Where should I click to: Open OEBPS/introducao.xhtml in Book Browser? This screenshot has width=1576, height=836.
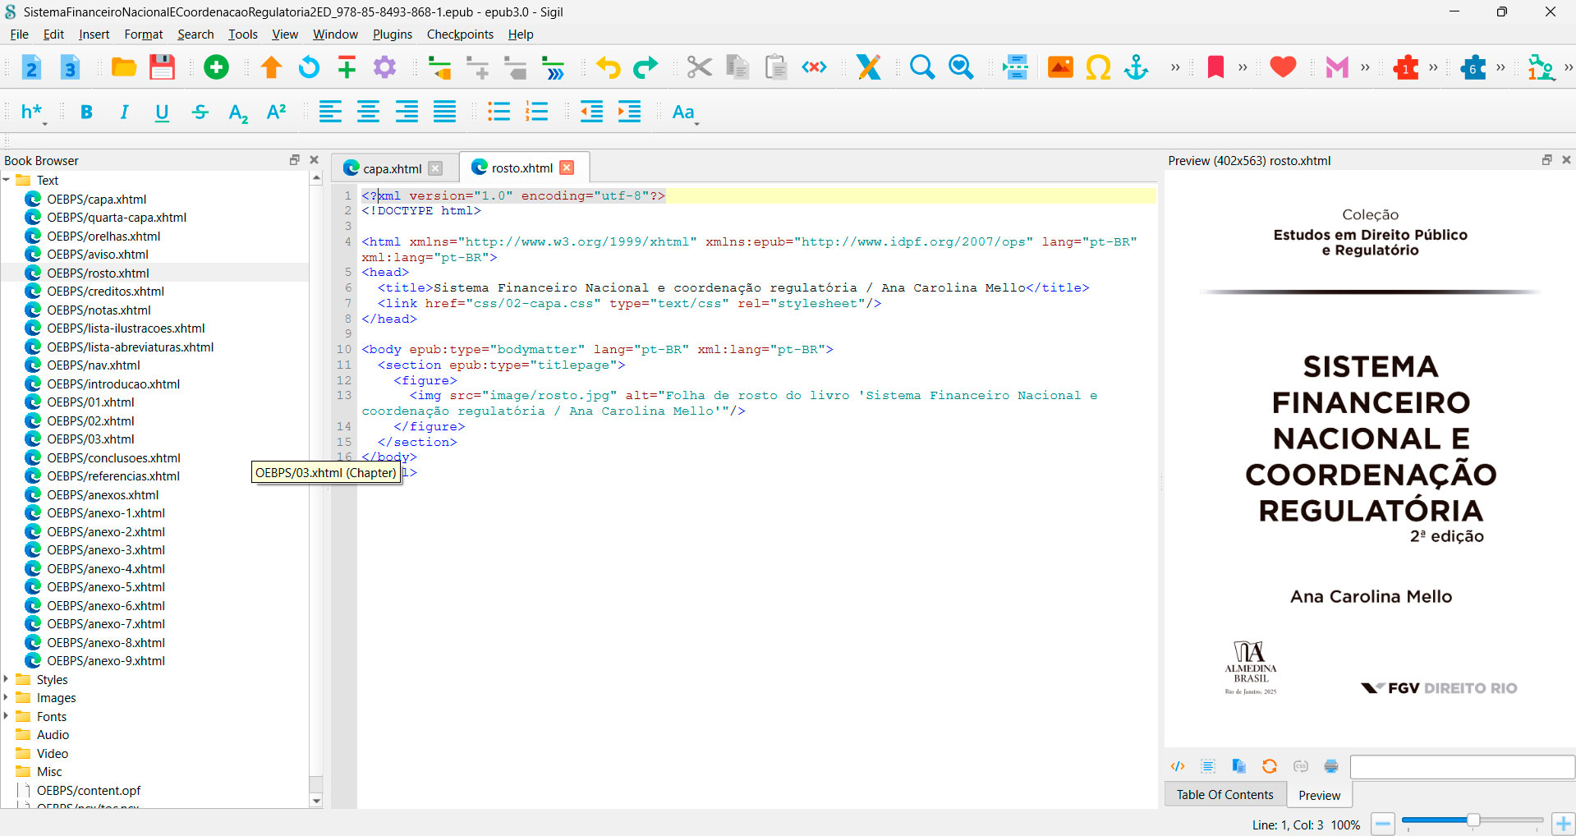coord(113,384)
